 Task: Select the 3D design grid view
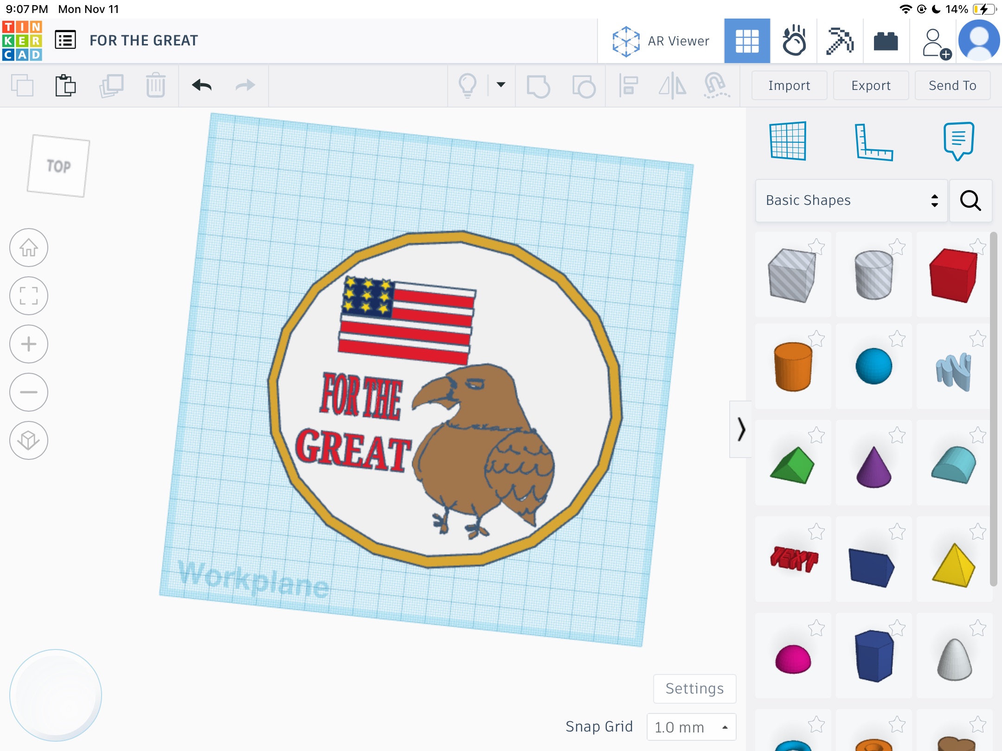[747, 41]
